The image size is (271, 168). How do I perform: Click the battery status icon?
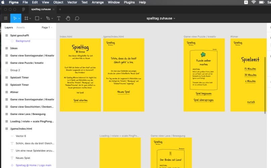coord(262,2)
